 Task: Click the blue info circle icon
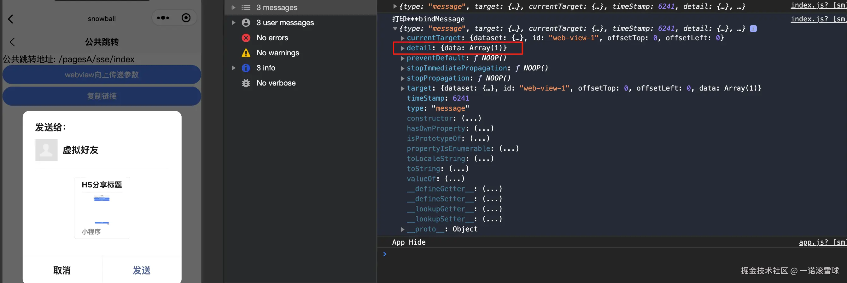(246, 68)
